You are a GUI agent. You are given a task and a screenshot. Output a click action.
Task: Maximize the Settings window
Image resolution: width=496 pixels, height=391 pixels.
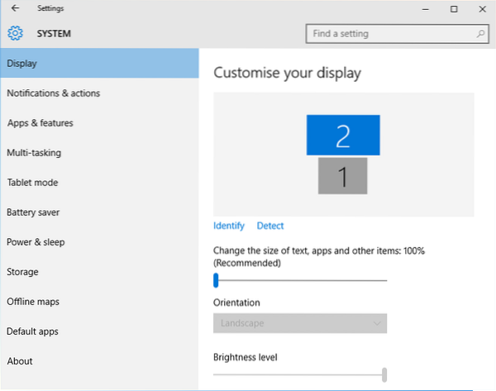pyautogui.click(x=454, y=9)
